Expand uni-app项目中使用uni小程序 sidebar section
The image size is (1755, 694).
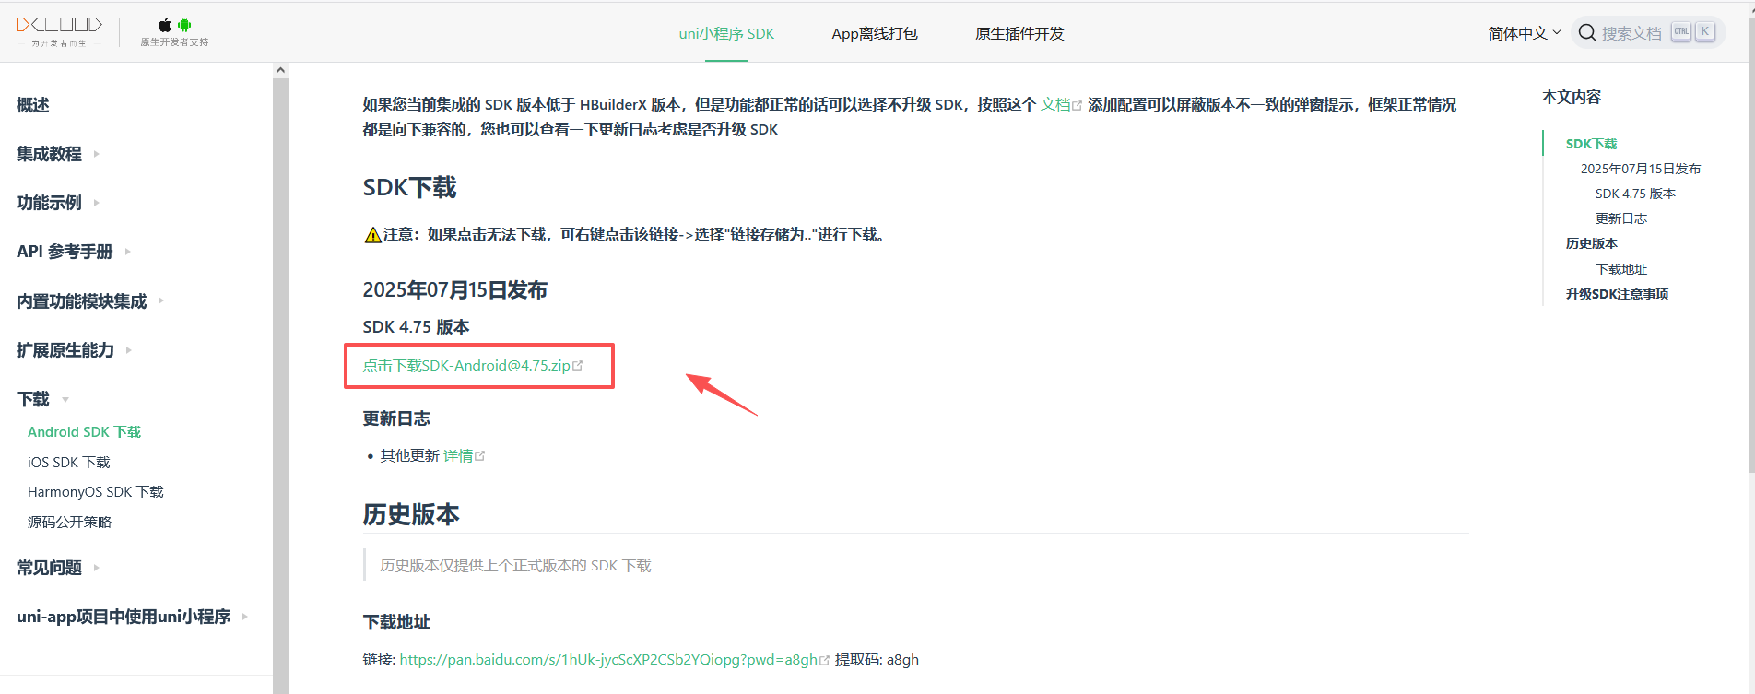[x=132, y=617]
